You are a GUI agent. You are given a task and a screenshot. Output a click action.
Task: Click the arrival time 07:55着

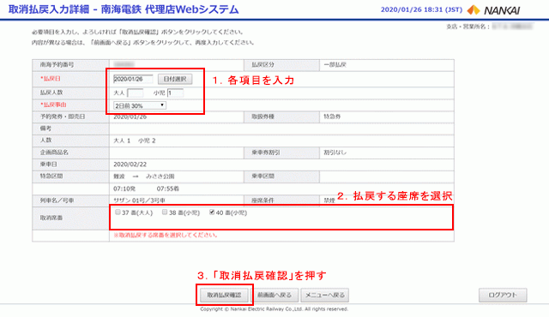(168, 188)
